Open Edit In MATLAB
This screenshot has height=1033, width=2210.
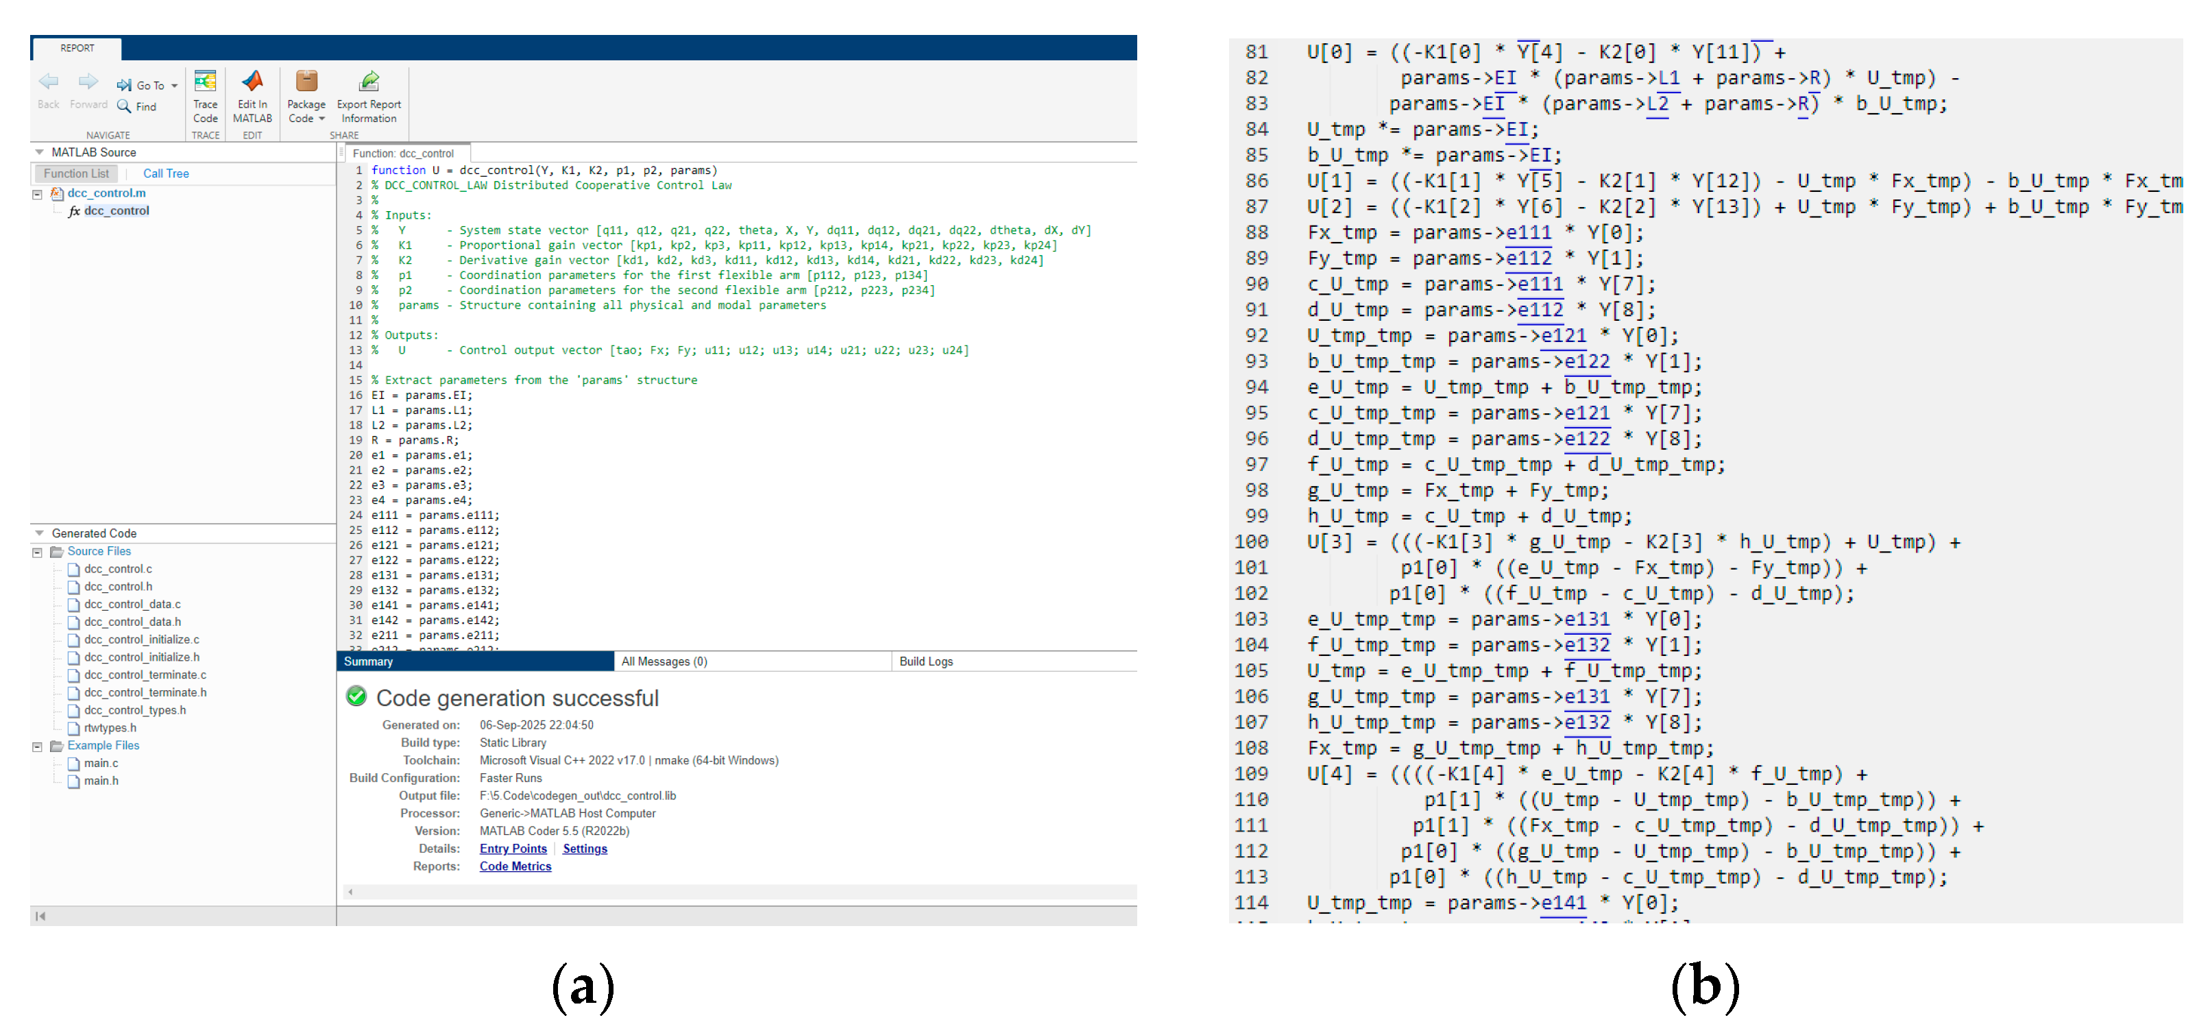(252, 82)
